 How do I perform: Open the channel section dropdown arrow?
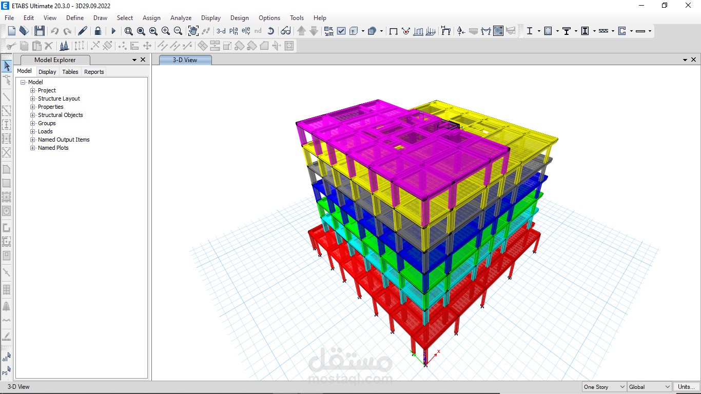coord(632,31)
